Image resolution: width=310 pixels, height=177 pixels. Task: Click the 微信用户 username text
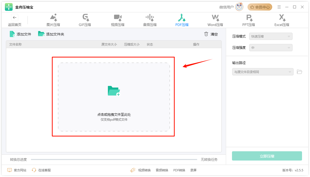point(227,7)
